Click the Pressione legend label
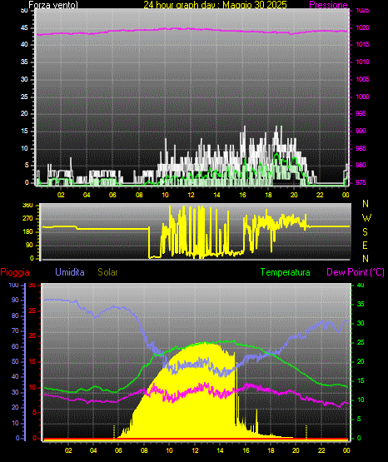 coord(328,5)
